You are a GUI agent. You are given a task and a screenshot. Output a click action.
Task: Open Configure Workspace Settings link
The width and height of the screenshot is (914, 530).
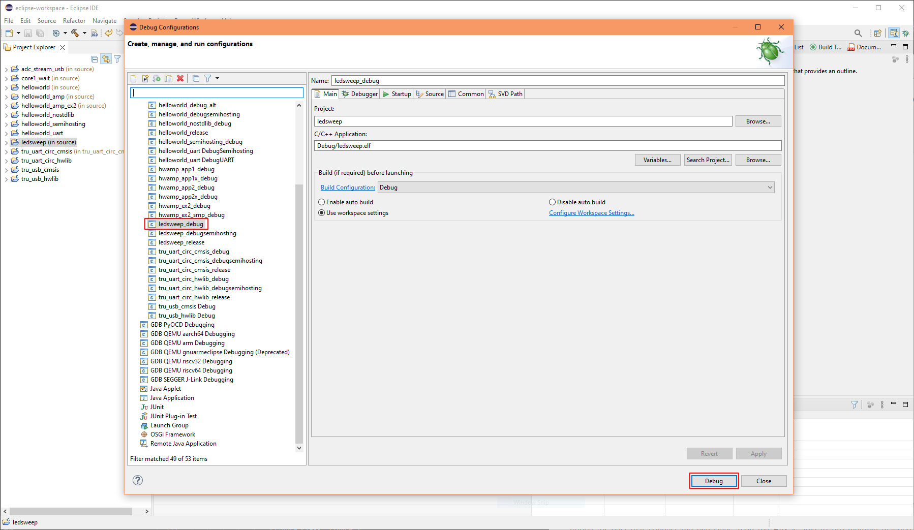coord(591,212)
